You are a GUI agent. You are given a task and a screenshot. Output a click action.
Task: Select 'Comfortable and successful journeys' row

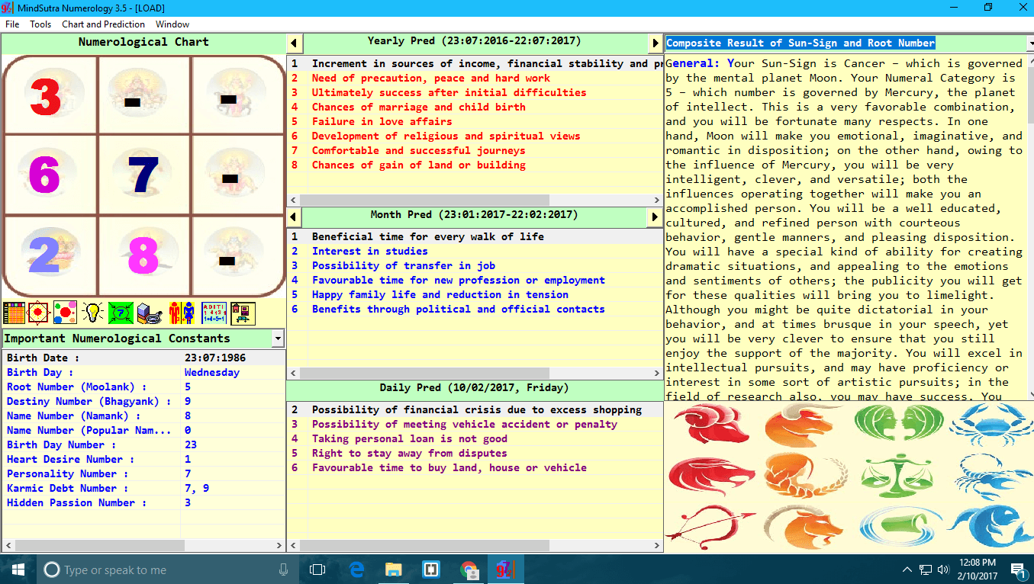(475, 151)
